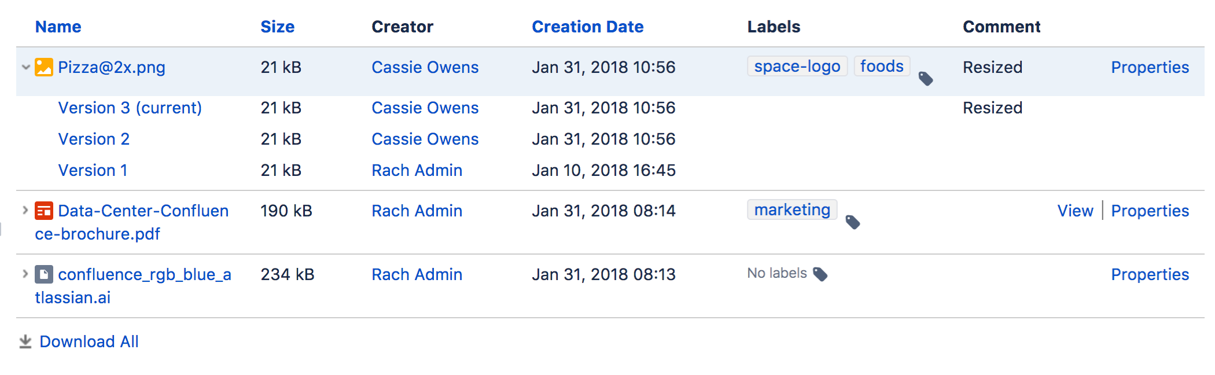Click the download arrow icon beside Download All
This screenshot has width=1215, height=375.
coord(25,341)
